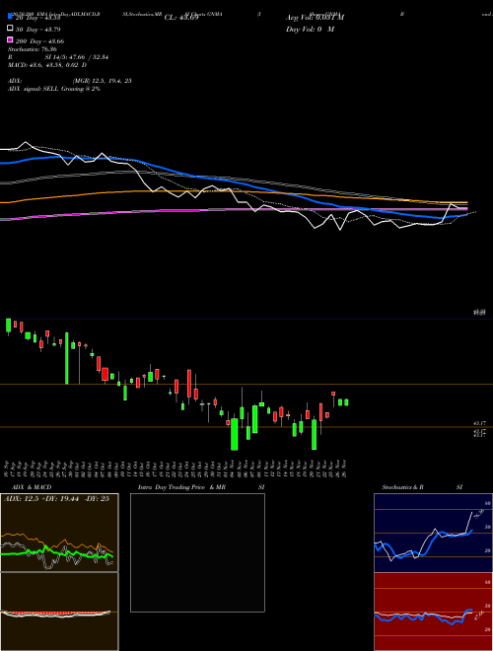Click the RSI 14/5 values line
The width and height of the screenshot is (493, 651).
[58, 57]
